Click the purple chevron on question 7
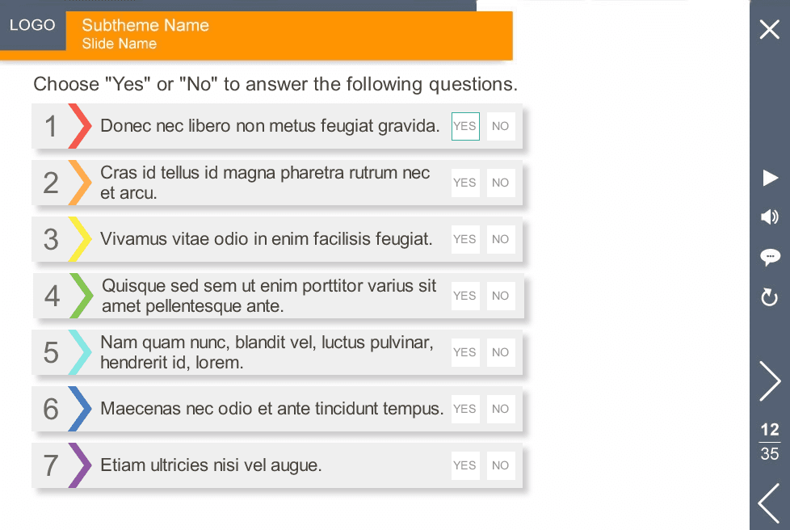 point(80,465)
